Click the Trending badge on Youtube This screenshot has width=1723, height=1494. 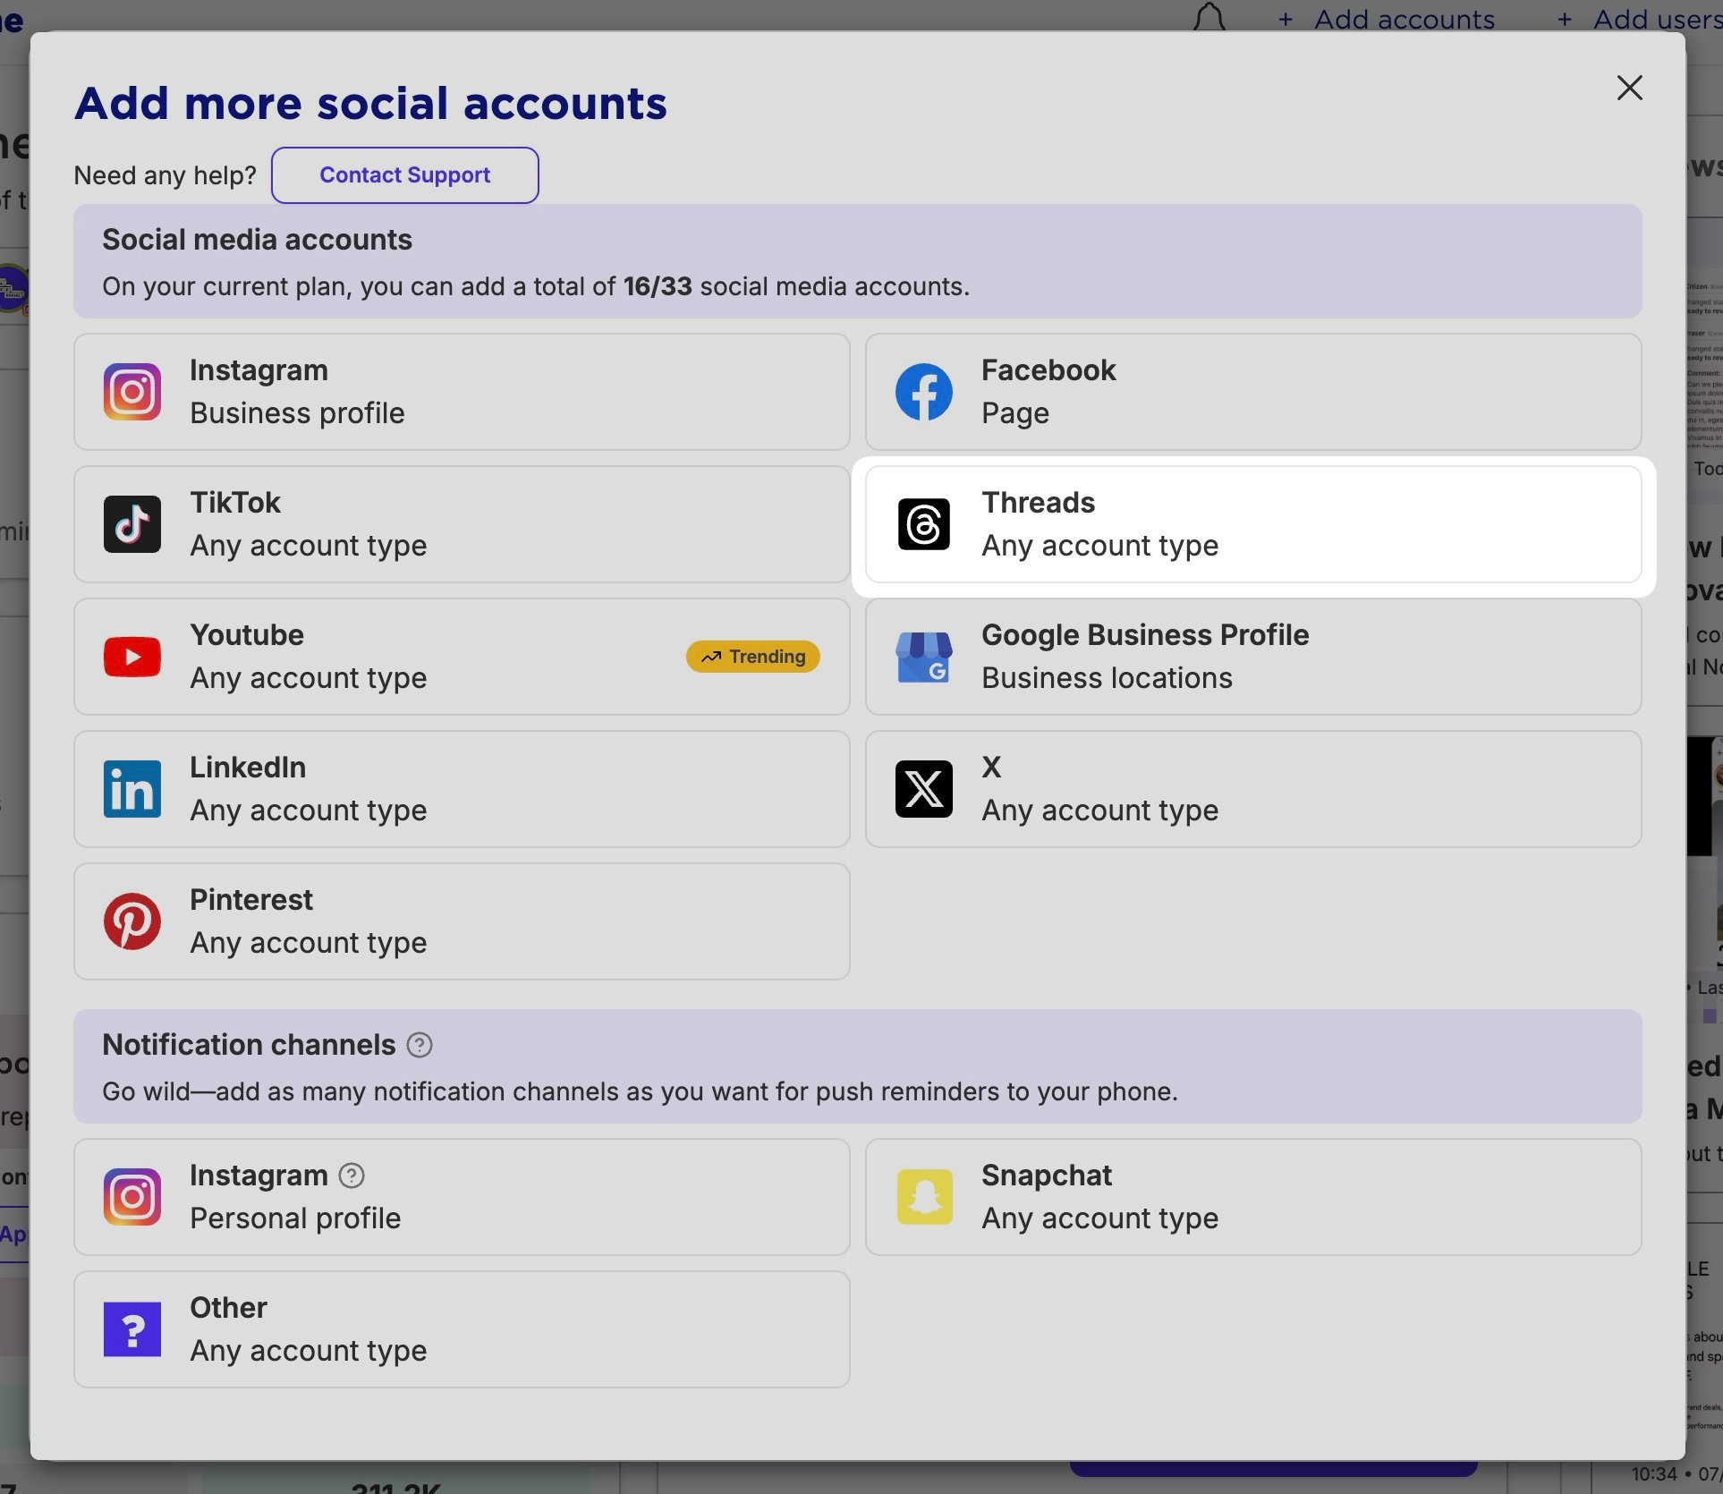(x=752, y=657)
